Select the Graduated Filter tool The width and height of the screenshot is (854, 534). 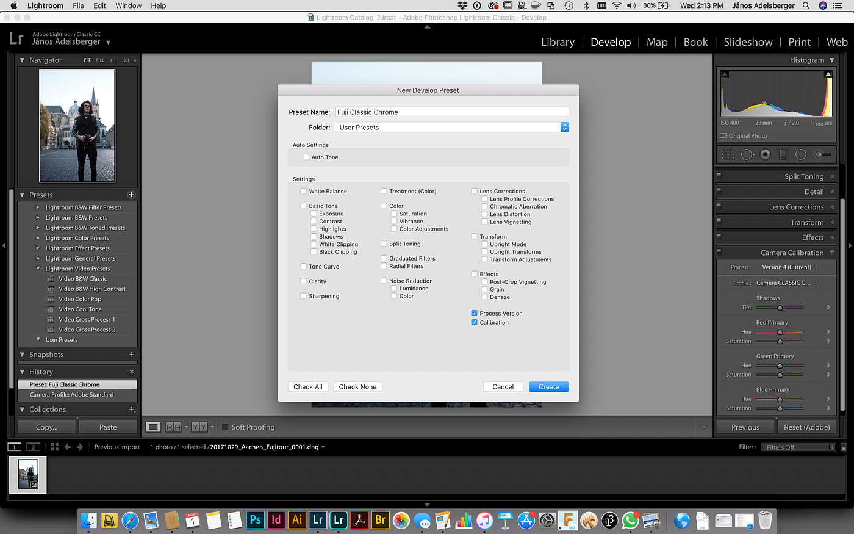tap(783, 154)
